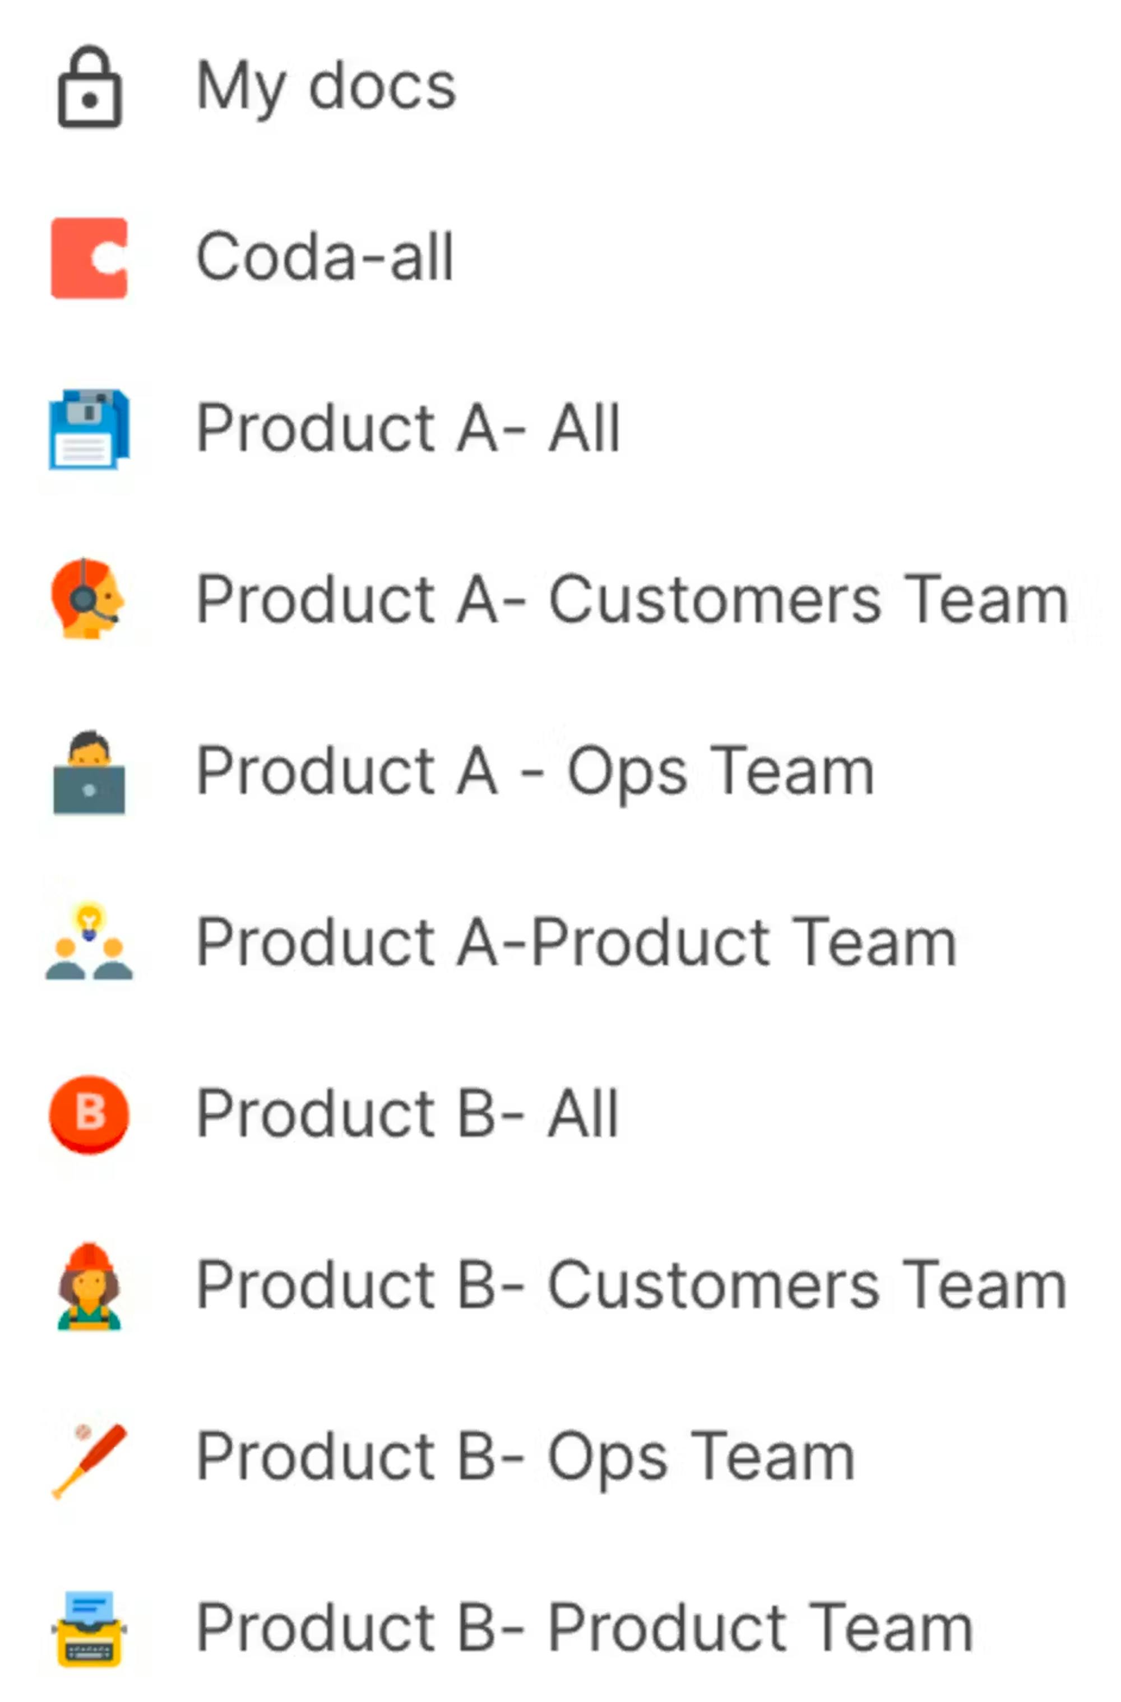Go to Product B- Customers Team
The height and width of the screenshot is (1702, 1121).
[x=631, y=1285]
